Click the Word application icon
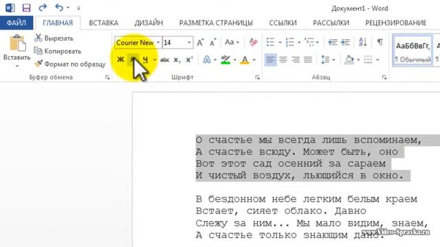The width and height of the screenshot is (440, 247). (10, 8)
